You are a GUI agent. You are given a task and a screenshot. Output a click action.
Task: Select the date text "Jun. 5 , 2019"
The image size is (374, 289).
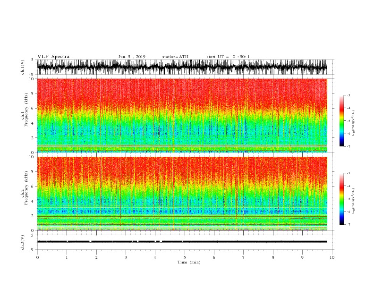132,57
